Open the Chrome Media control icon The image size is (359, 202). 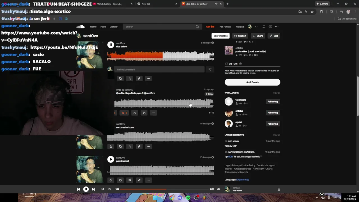point(342,12)
